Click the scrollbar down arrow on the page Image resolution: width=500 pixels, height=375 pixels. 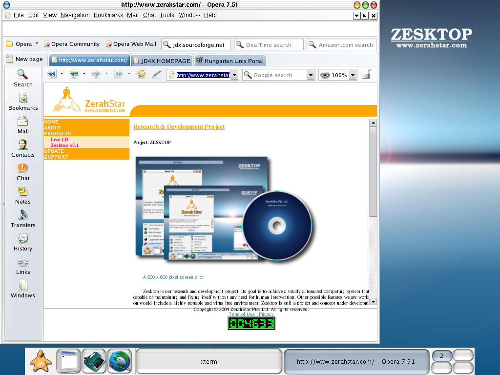point(373,301)
